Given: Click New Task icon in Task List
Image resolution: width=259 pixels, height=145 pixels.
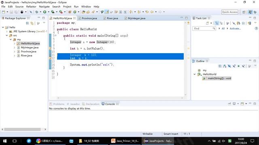Looking at the screenshot, I should tap(208, 23).
